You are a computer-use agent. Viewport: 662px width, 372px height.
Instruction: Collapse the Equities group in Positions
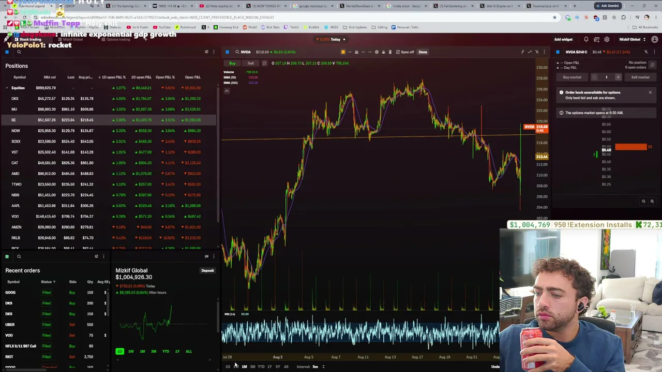tap(7, 88)
